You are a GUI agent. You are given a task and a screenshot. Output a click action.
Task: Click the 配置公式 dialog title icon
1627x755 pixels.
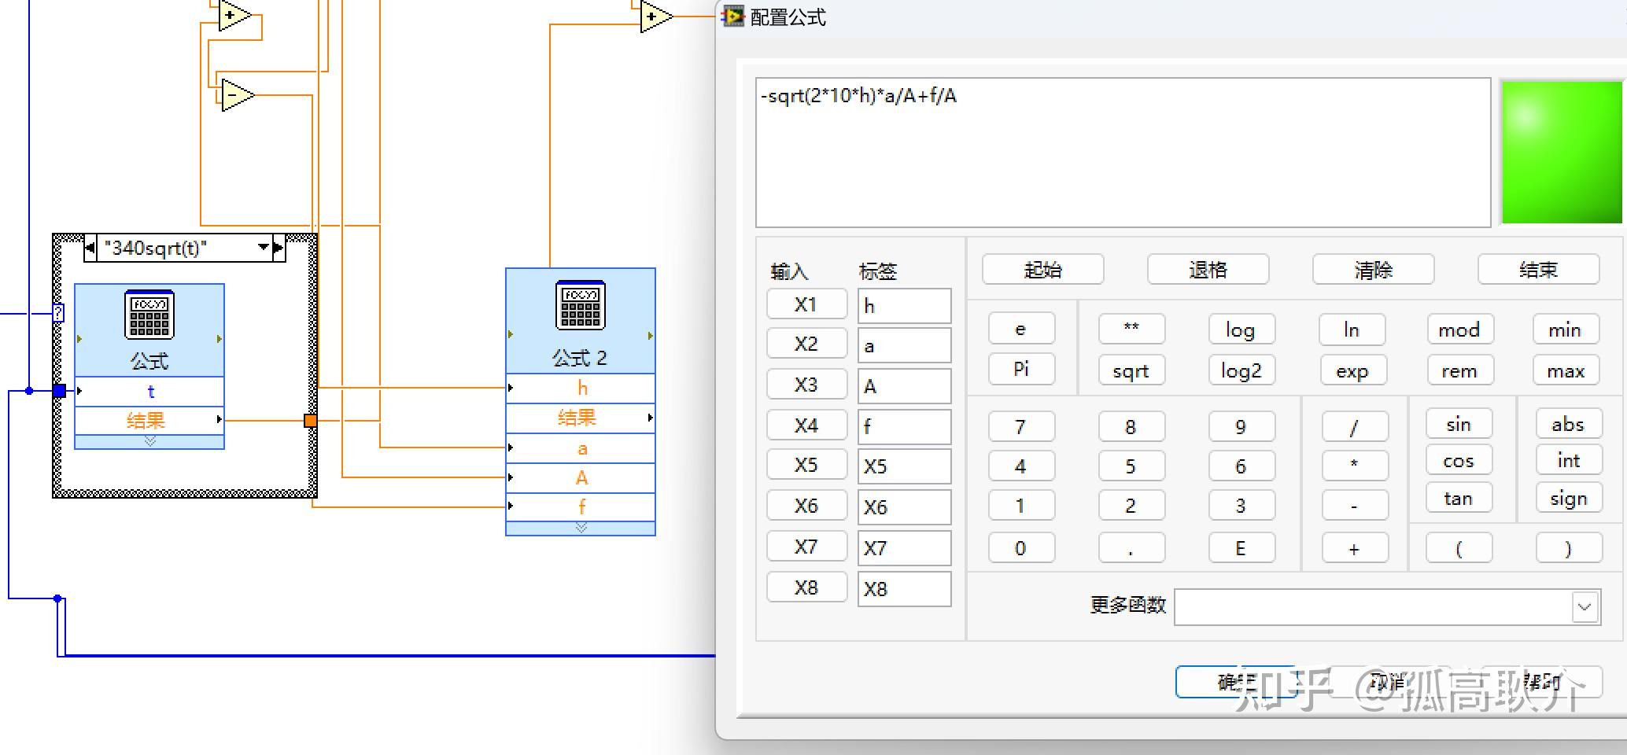tap(732, 17)
